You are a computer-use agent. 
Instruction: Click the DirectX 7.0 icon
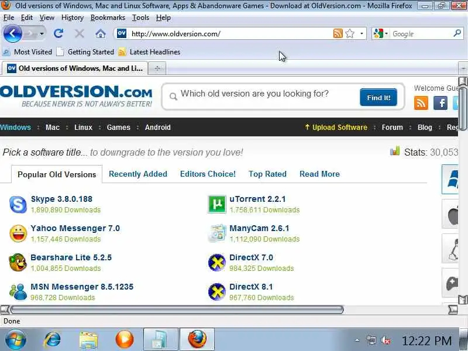point(216,262)
